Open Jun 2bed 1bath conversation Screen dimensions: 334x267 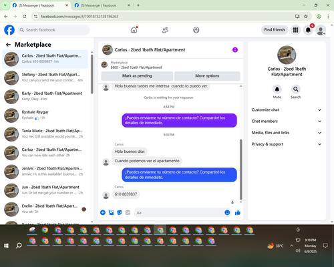click(45, 191)
